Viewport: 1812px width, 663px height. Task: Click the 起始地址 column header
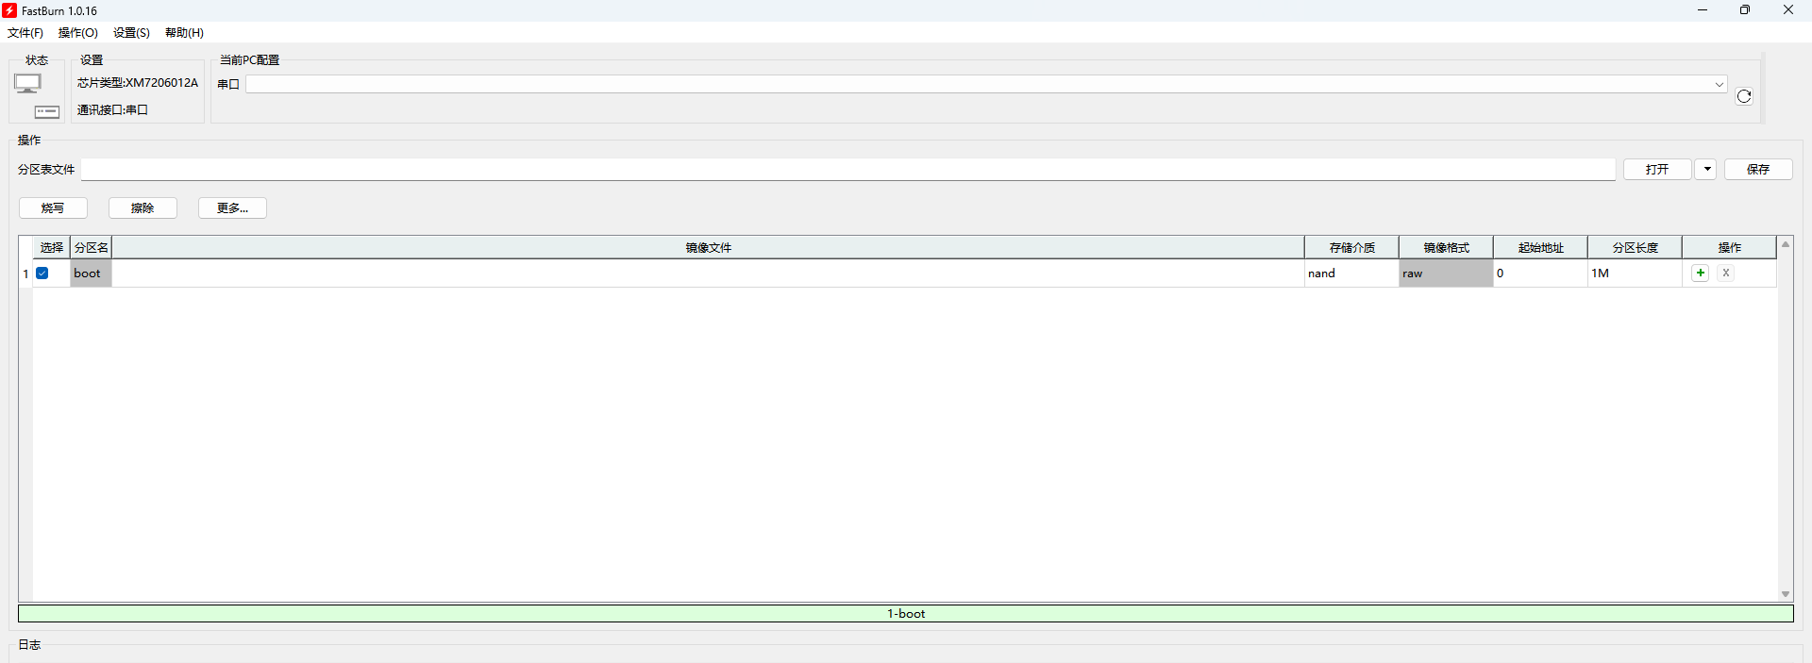tap(1540, 247)
